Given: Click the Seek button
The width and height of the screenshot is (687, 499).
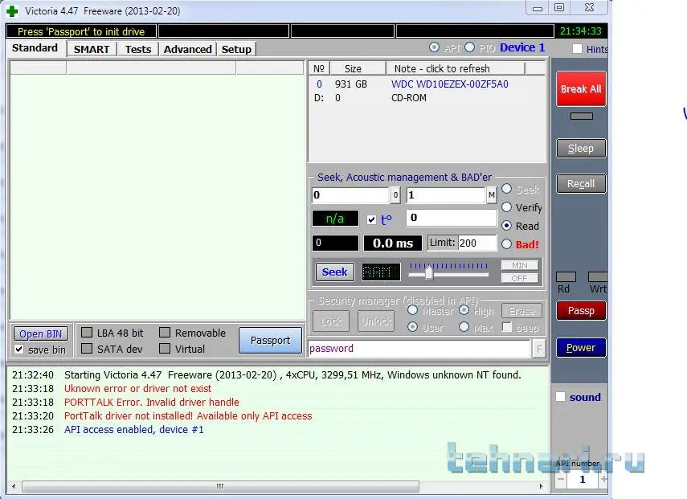Looking at the screenshot, I should [335, 272].
